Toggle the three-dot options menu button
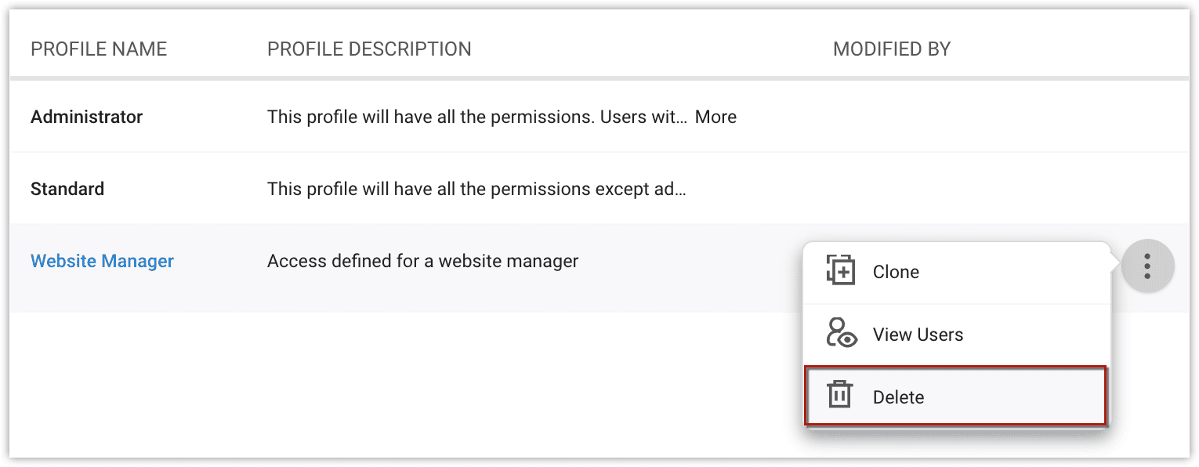The width and height of the screenshot is (1199, 467). 1146,266
